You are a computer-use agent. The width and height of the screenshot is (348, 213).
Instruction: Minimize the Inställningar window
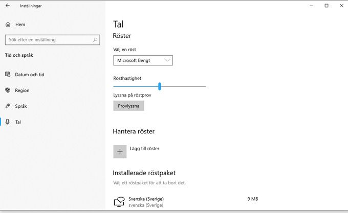(x=311, y=6)
